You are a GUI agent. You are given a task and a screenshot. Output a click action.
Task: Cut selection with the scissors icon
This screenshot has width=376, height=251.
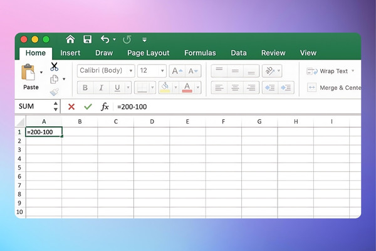(x=54, y=67)
